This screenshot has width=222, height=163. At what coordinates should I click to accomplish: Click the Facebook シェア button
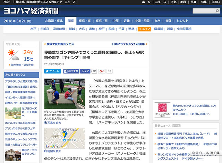click(x=85, y=71)
